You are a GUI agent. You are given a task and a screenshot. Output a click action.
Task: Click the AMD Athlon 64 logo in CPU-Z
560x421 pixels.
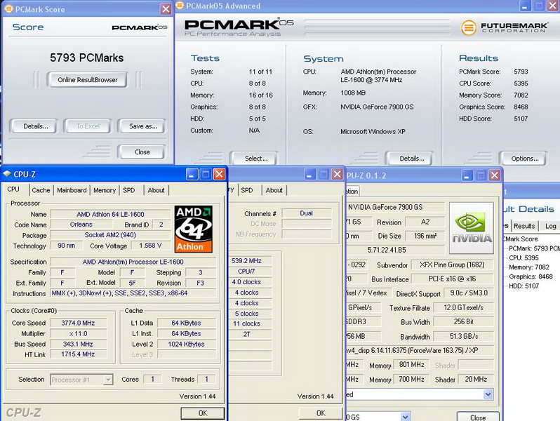click(193, 229)
